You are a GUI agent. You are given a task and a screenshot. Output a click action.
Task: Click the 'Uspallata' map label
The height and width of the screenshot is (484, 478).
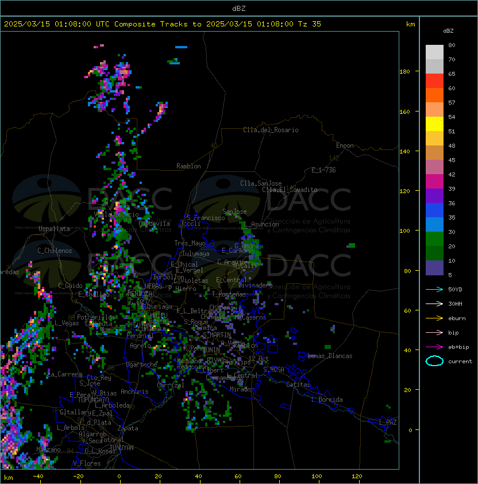pyautogui.click(x=54, y=229)
